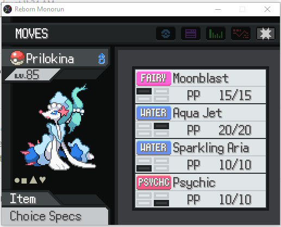Click the Primarina sprite image
The height and width of the screenshot is (227, 281).
pyautogui.click(x=58, y=127)
